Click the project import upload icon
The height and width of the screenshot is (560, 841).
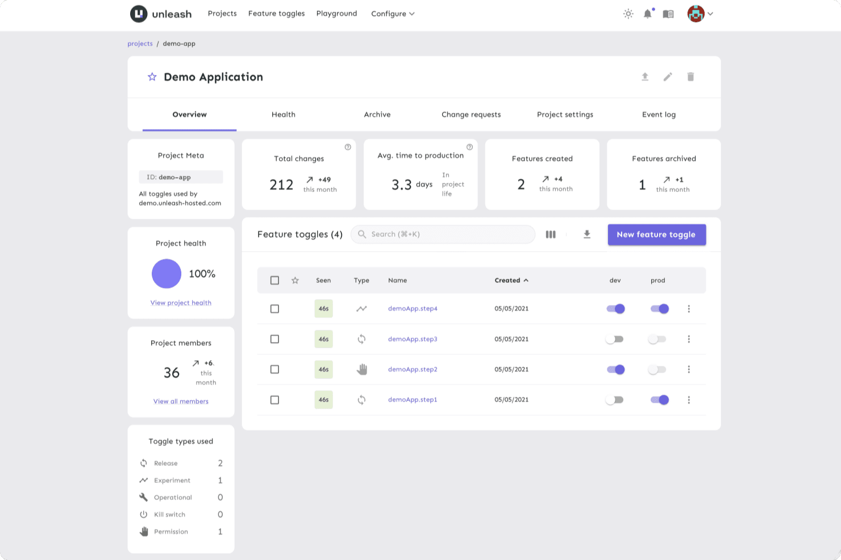pos(645,77)
